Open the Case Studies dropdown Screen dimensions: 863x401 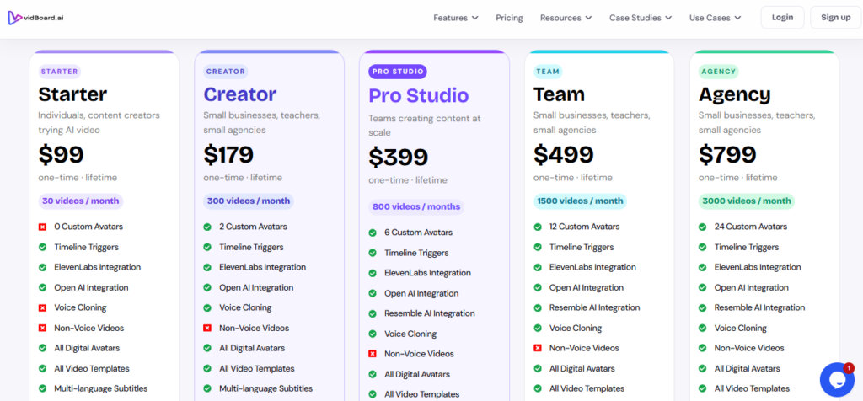641,18
